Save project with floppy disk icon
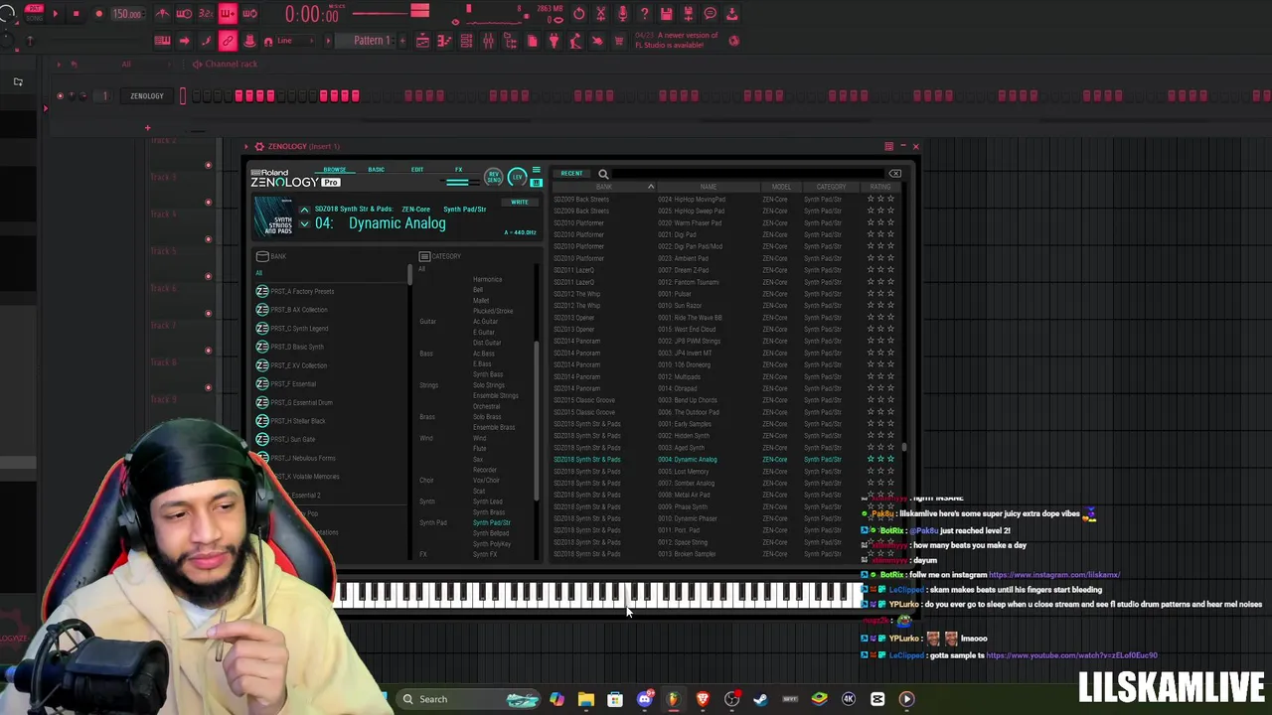Image resolution: width=1272 pixels, height=715 pixels. pos(667,14)
